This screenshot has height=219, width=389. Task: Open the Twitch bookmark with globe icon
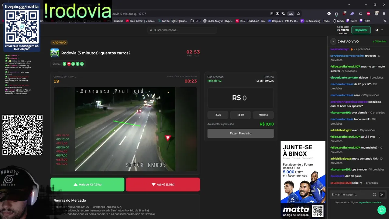[x=338, y=21]
